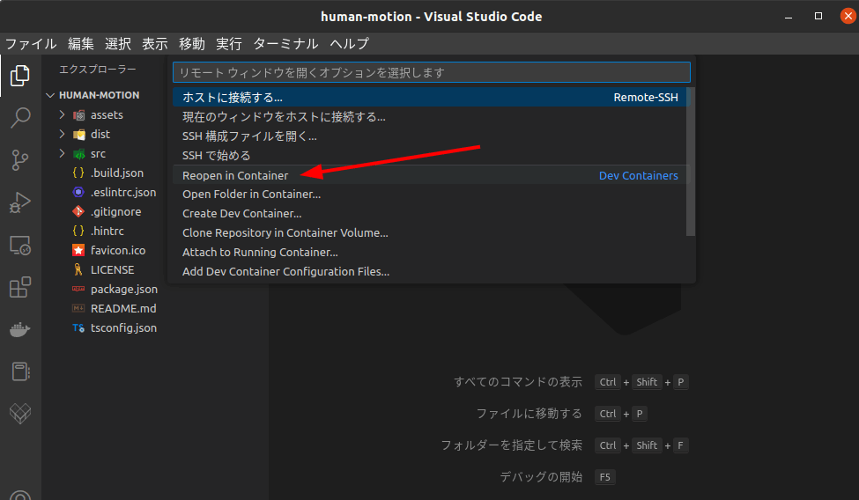Open the ターミナル menu
859x500 pixels.
286,44
